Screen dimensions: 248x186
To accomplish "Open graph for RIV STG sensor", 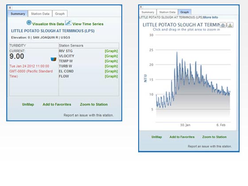I will [111, 51].
